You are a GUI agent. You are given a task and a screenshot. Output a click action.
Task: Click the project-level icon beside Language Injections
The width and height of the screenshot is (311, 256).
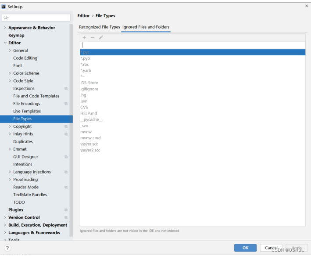[66, 172]
